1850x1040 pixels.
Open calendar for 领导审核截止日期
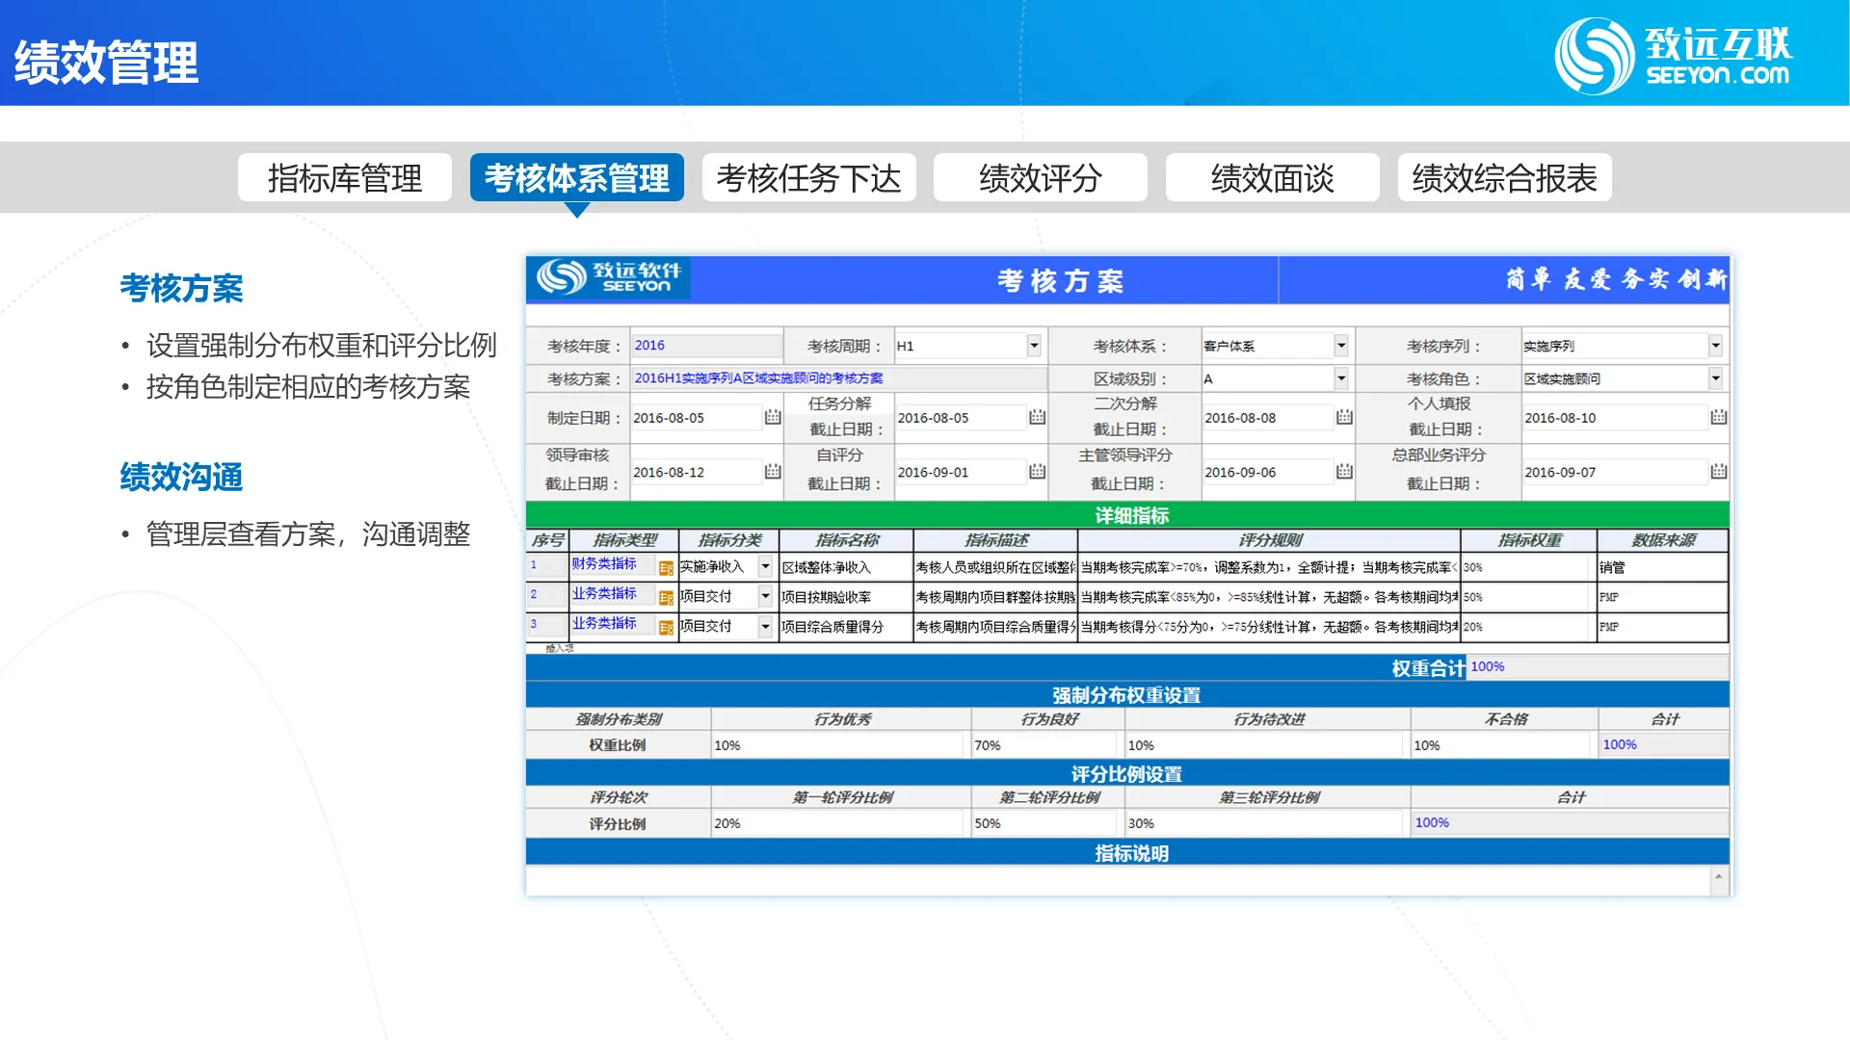point(773,471)
